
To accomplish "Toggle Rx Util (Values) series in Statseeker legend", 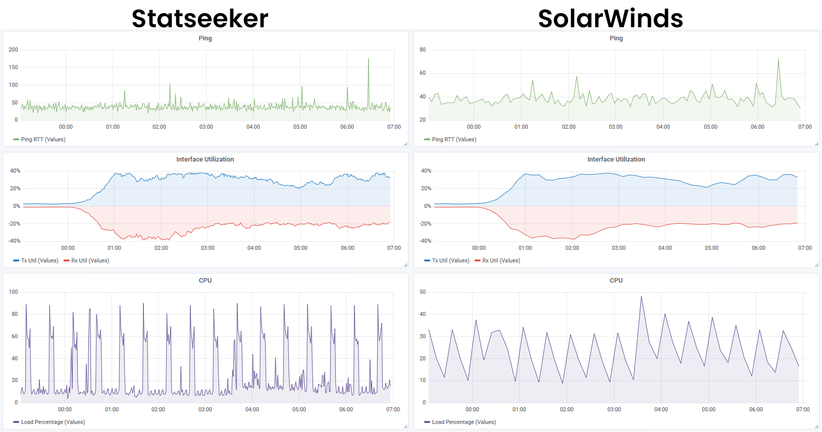I will (90, 260).
